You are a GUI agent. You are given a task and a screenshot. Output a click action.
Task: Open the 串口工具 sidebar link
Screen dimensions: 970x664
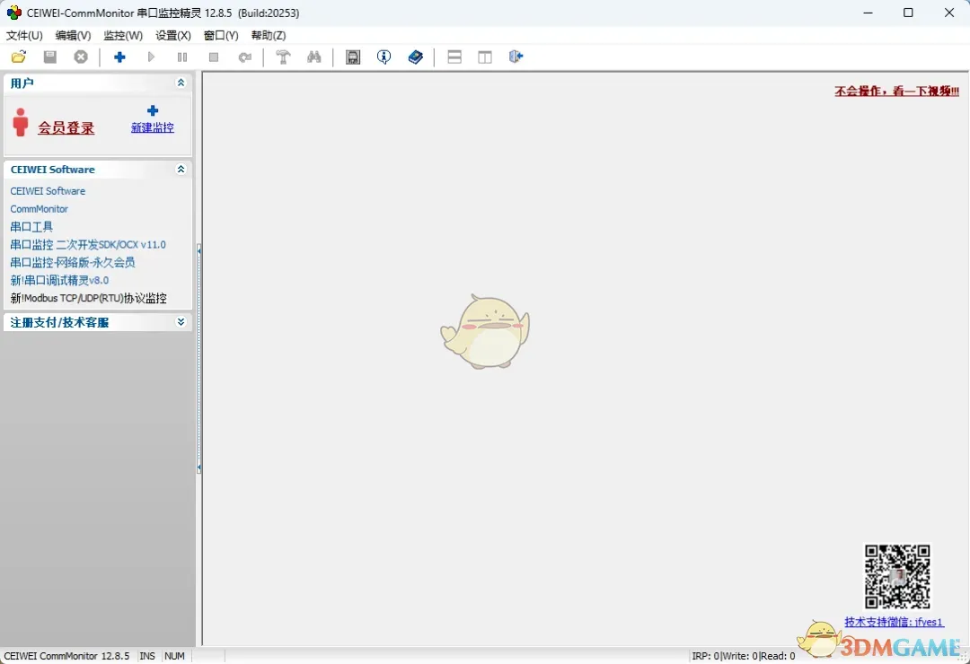coord(31,227)
